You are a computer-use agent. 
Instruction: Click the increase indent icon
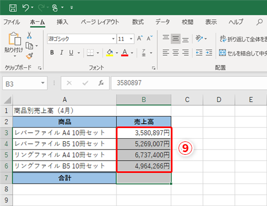(209, 53)
